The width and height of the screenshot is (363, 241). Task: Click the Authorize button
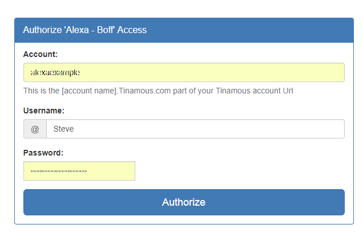(184, 202)
